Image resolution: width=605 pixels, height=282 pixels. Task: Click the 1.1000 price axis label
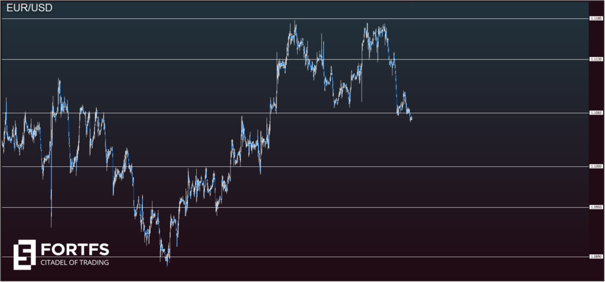point(596,167)
